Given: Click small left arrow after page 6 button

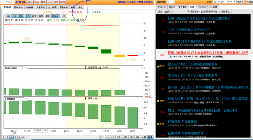Looking at the screenshot, I should coord(27,137).
